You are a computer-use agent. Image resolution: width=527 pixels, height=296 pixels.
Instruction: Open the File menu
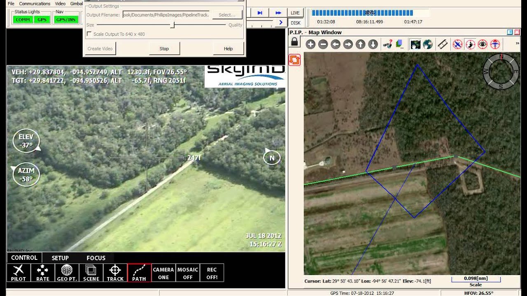(x=11, y=4)
